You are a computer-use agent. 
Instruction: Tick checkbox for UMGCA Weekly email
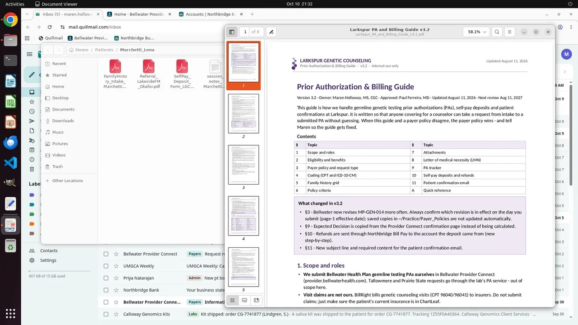click(106, 266)
